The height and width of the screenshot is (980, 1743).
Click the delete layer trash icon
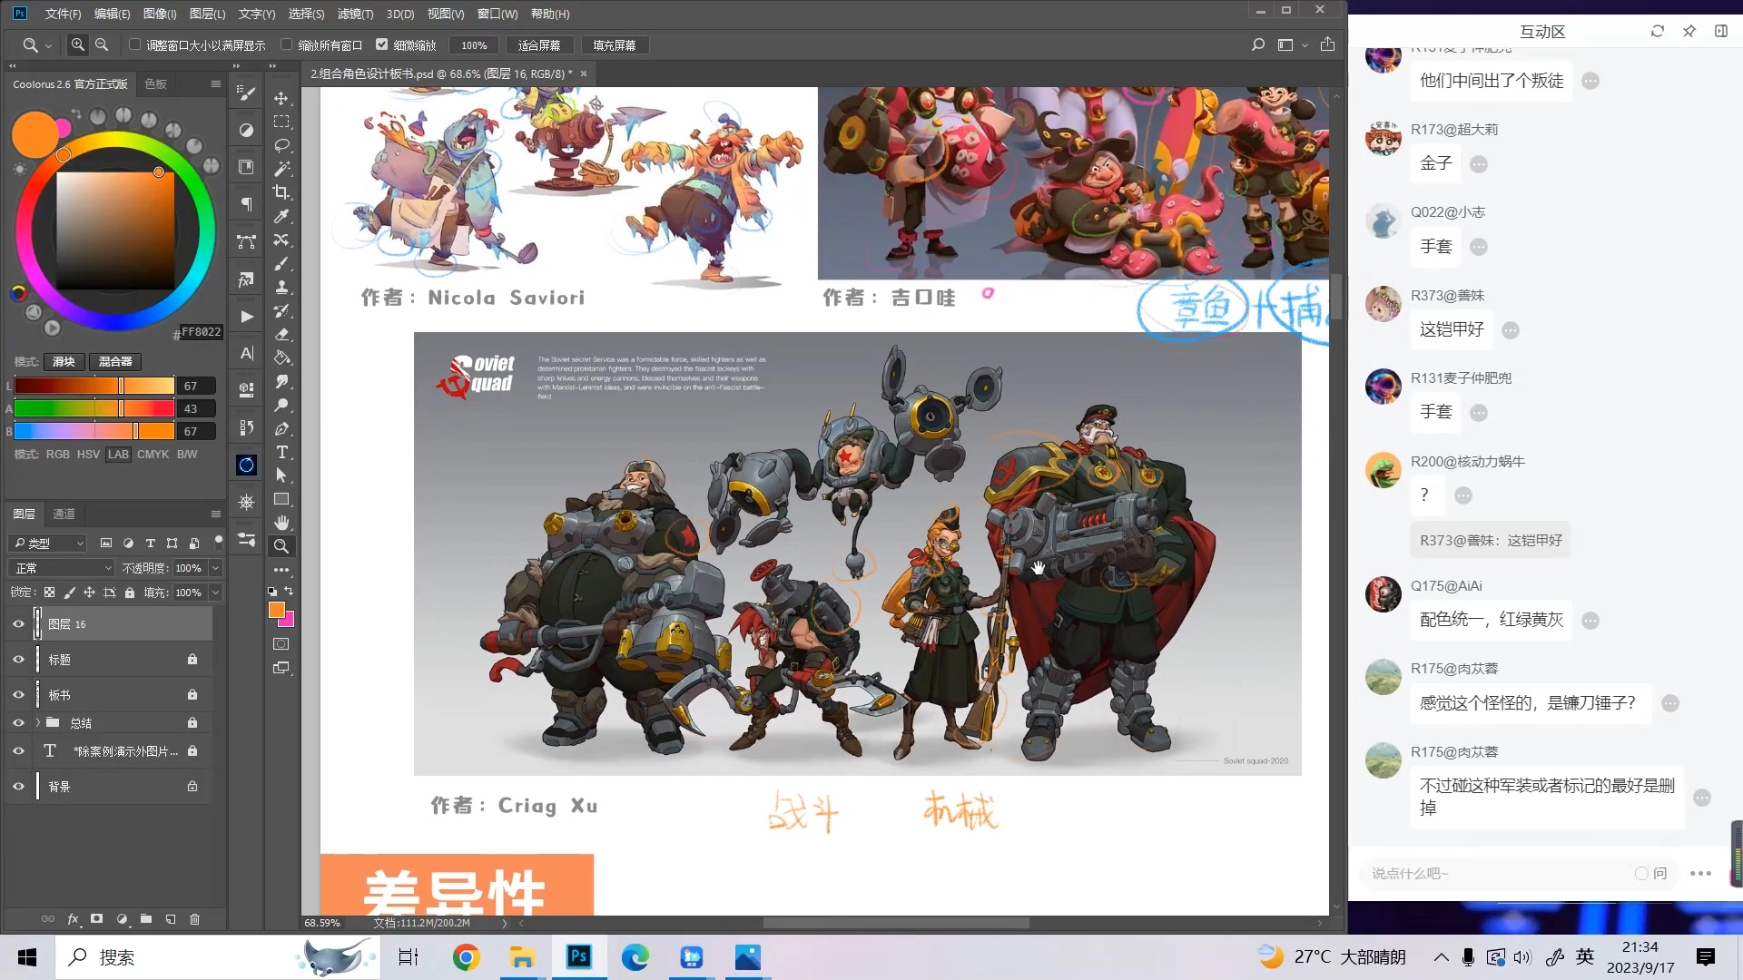194,919
